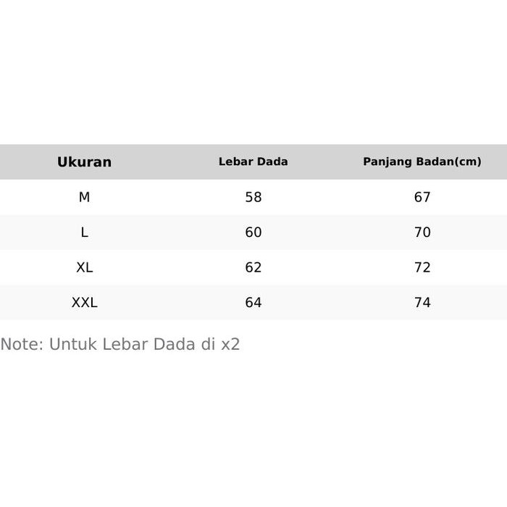
Task: Select the chest width value 60
Action: pyautogui.click(x=253, y=232)
